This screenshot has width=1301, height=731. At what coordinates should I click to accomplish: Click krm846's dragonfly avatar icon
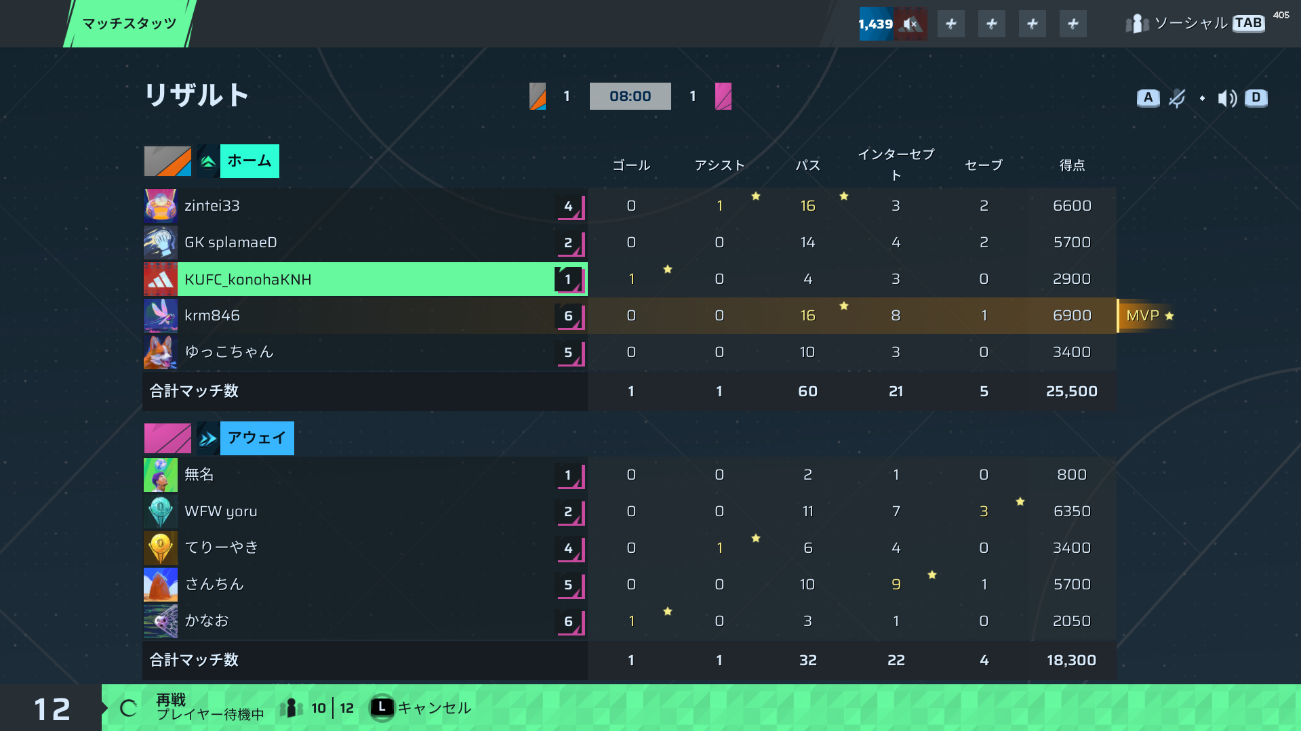161,316
